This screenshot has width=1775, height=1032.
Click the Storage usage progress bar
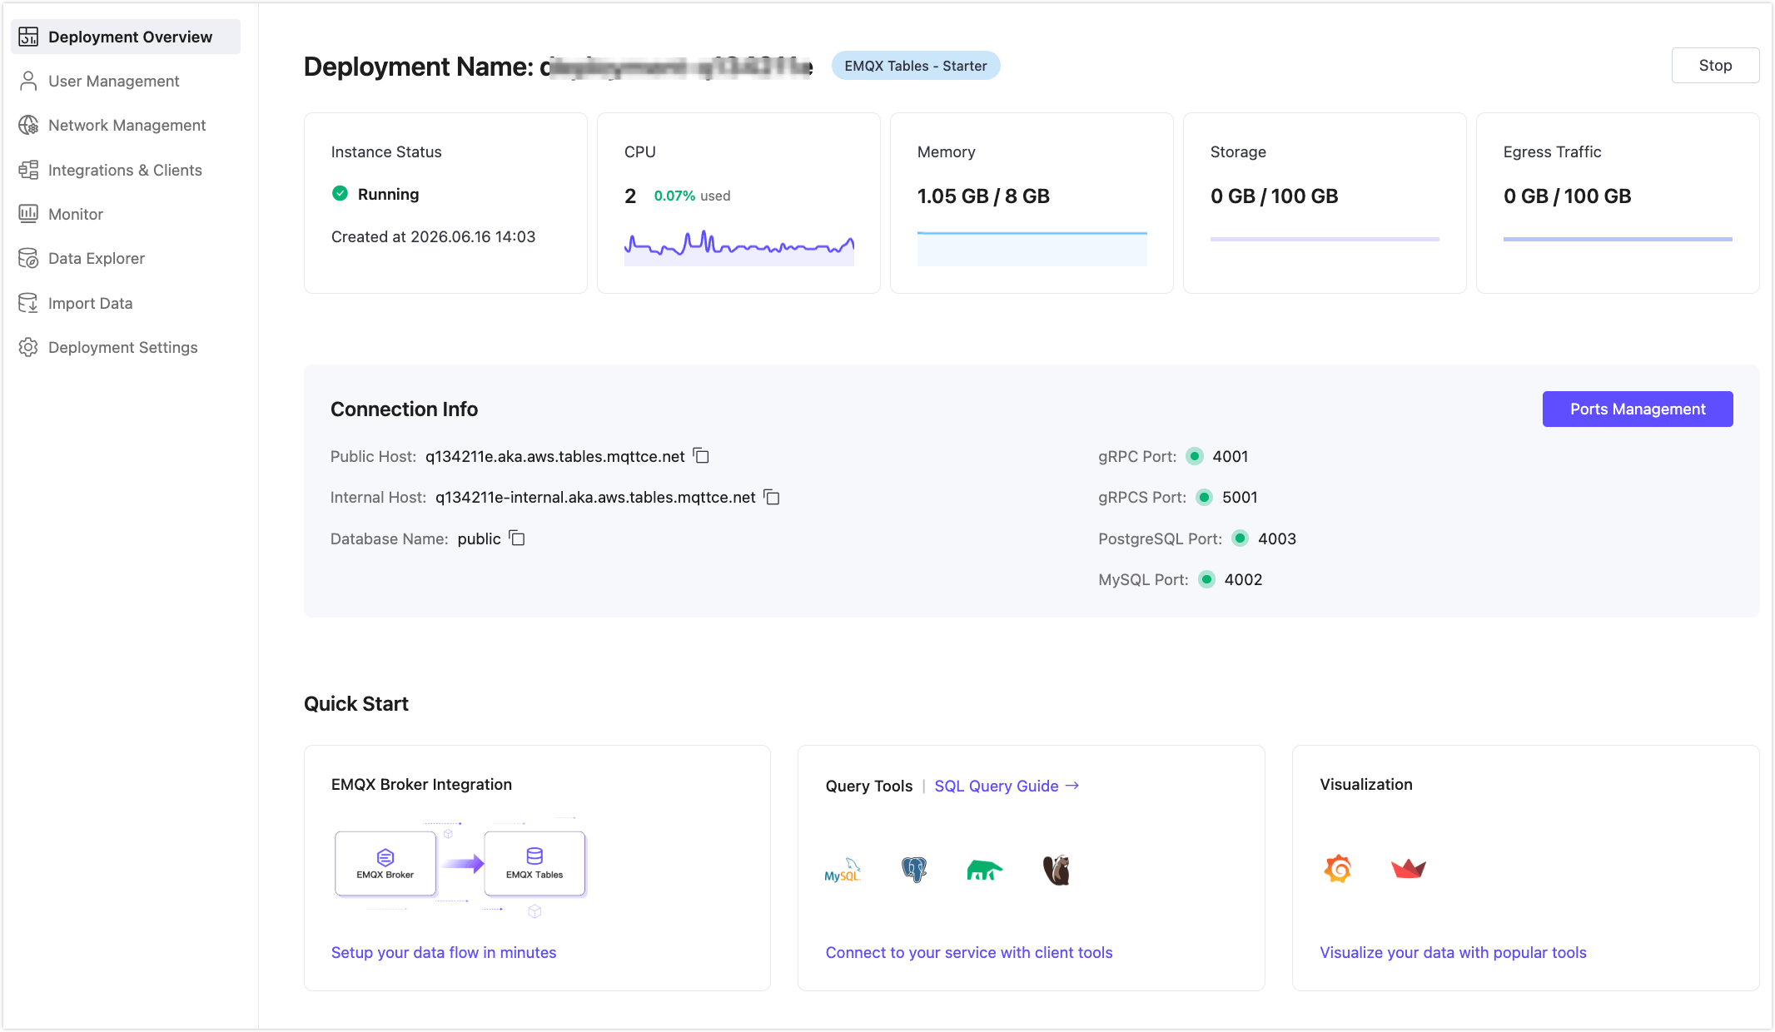point(1325,239)
